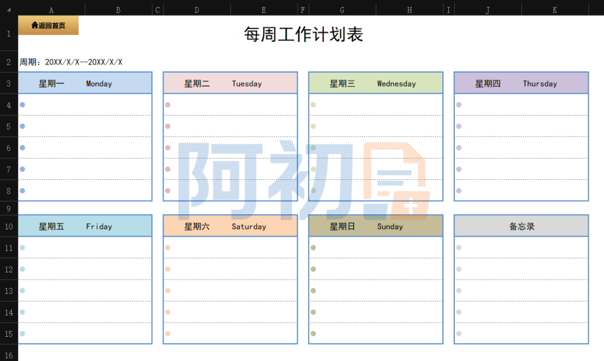Click the 返回首页 home button

click(48, 25)
